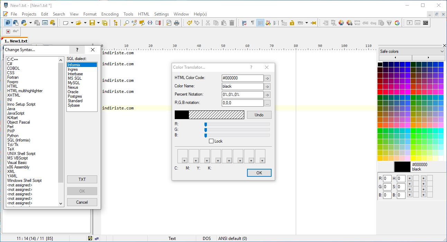Click the Undo arrow icon in toolbar
Image resolution: width=447 pixels, height=242 pixels.
(x=189, y=23)
